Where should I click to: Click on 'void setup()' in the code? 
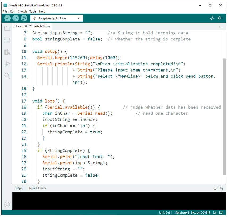(x=47, y=51)
